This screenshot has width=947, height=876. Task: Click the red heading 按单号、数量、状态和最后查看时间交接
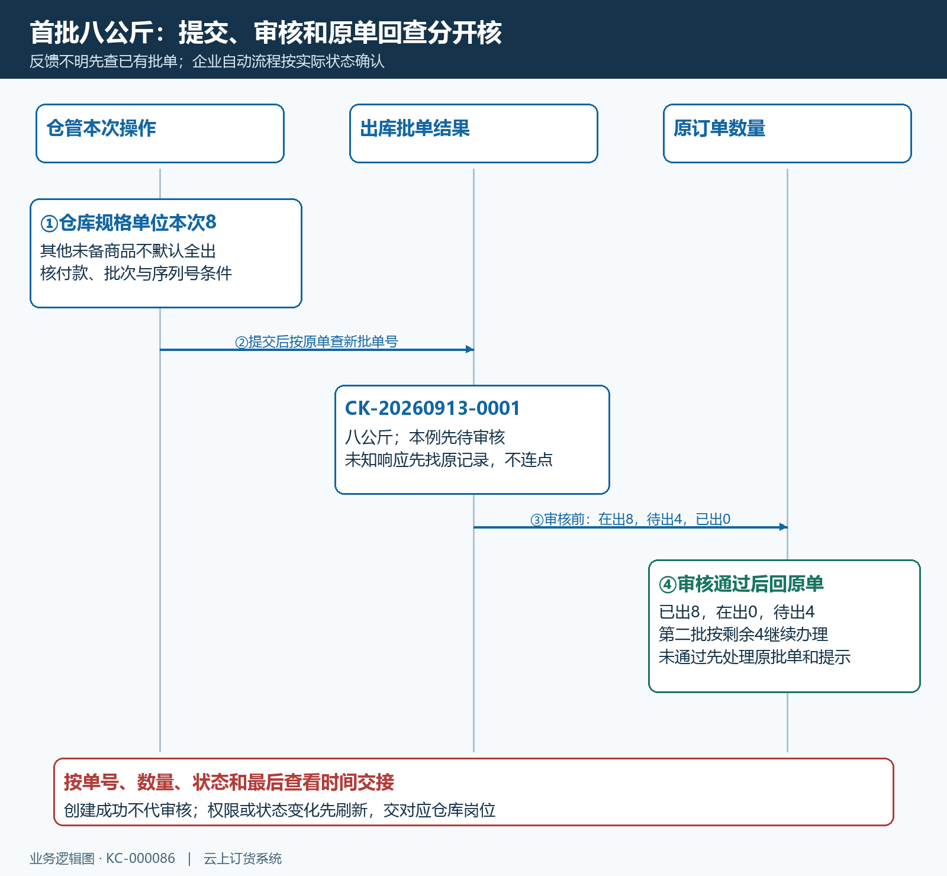(229, 782)
